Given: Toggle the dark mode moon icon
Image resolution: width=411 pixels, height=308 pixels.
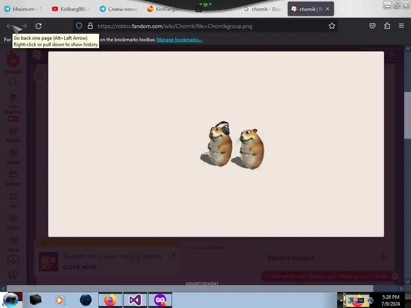Looking at the screenshot, I should click(392, 55).
